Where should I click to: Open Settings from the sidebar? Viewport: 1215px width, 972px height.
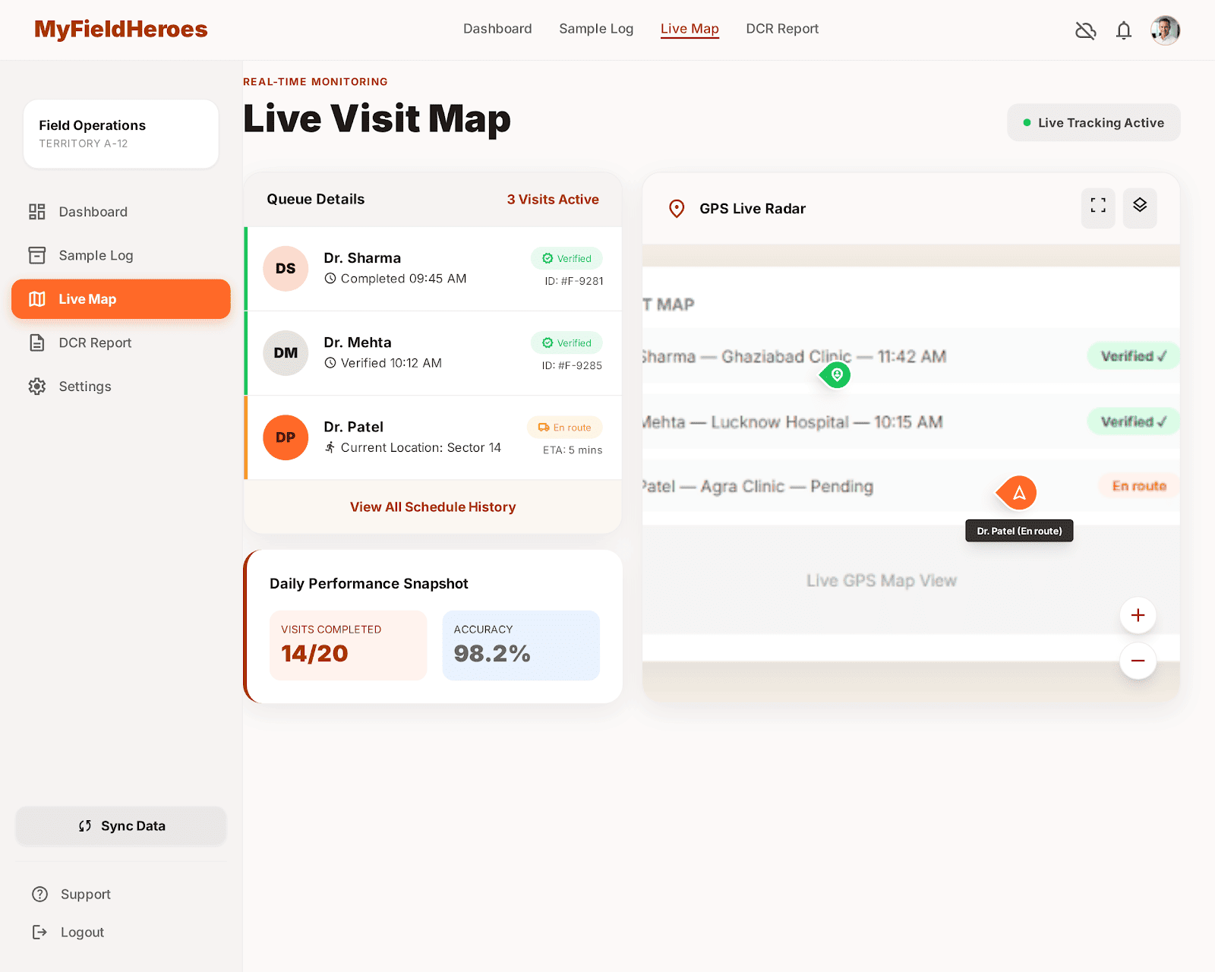121,387
